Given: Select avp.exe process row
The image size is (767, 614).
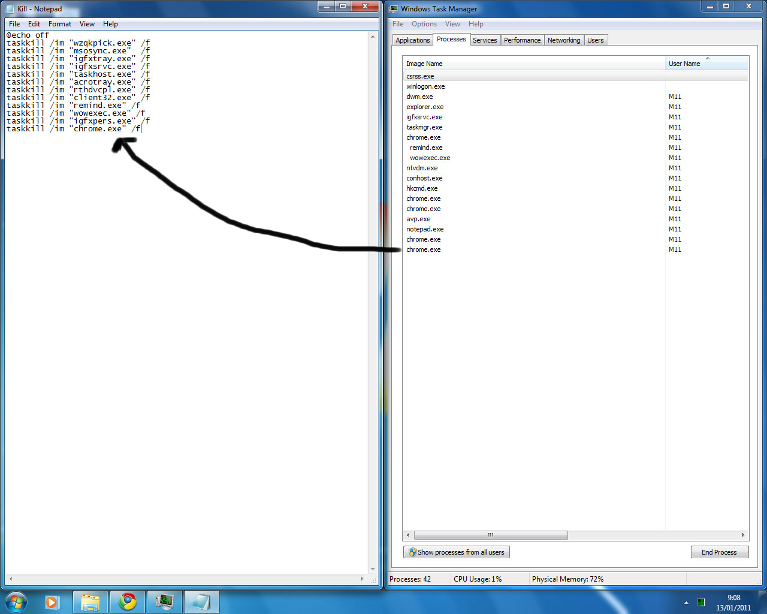Looking at the screenshot, I should pyautogui.click(x=575, y=219).
